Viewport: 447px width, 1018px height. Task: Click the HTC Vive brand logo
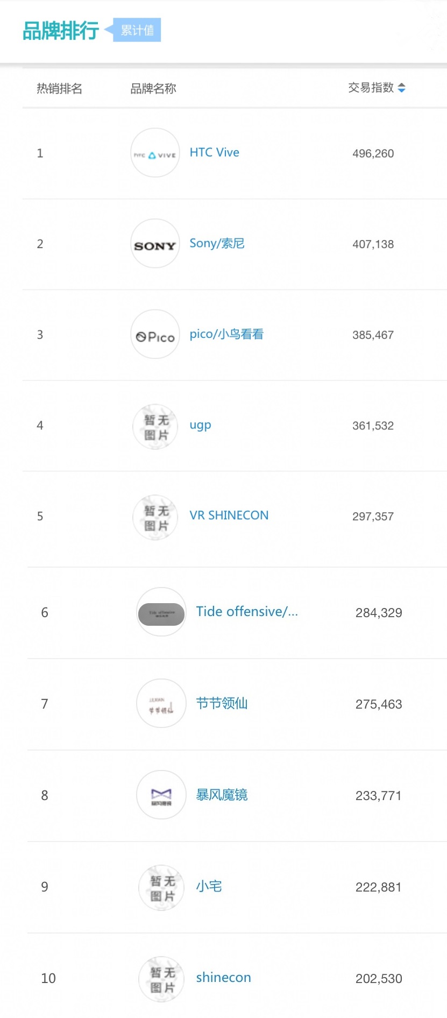click(155, 153)
